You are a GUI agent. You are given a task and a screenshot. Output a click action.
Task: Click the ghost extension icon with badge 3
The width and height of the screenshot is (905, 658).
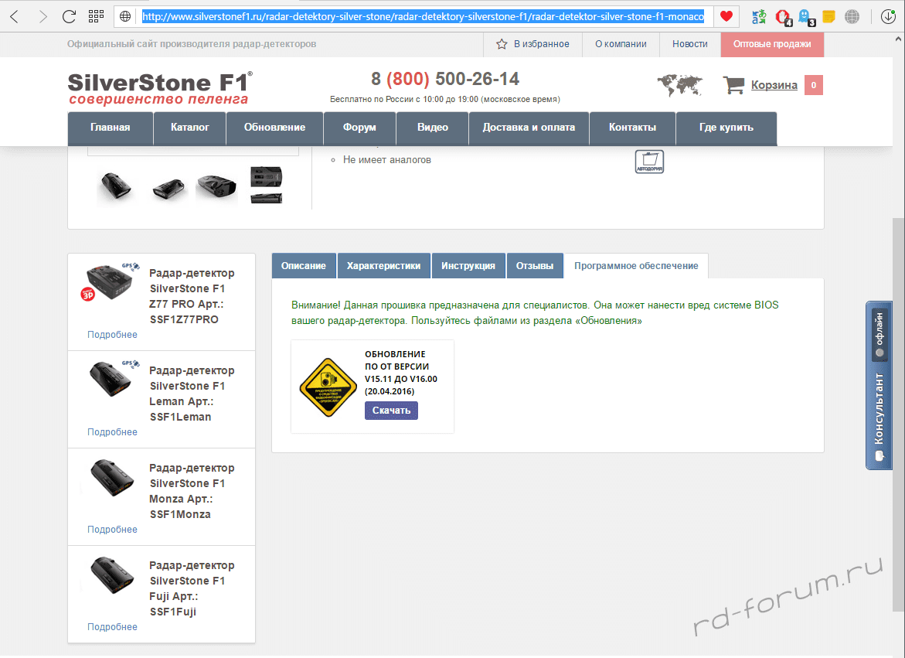pyautogui.click(x=805, y=16)
